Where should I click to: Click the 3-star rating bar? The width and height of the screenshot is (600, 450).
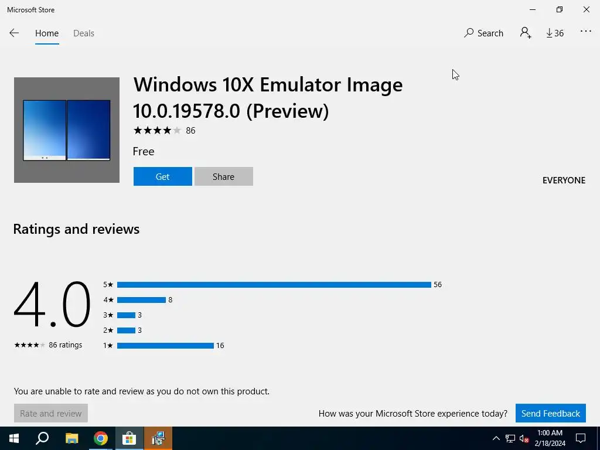click(x=127, y=315)
